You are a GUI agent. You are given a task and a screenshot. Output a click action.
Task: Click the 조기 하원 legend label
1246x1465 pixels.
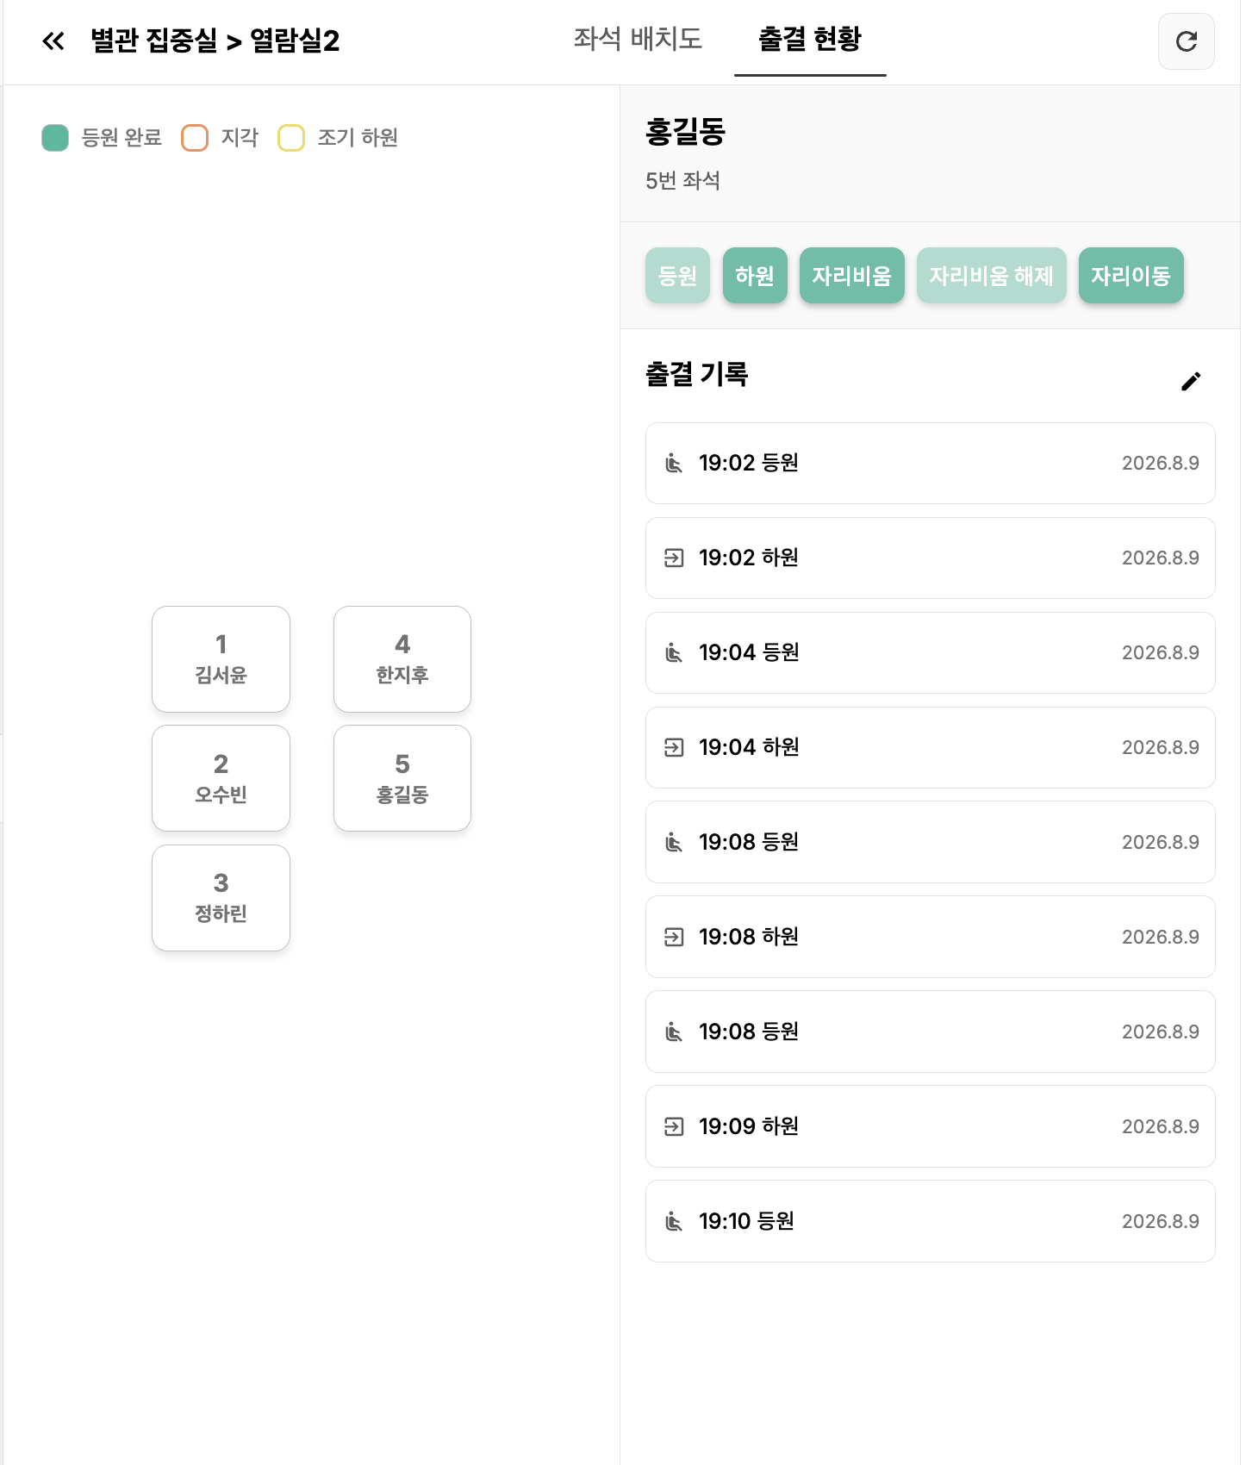(x=358, y=138)
